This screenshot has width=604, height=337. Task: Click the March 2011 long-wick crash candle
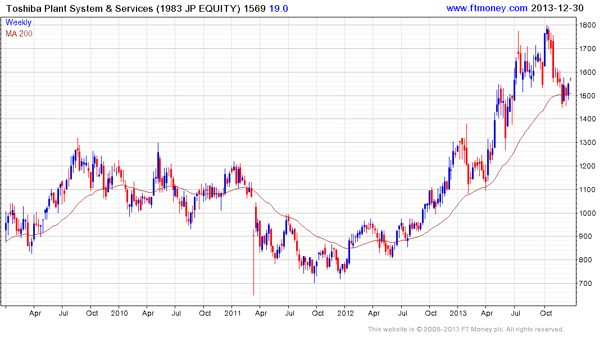click(254, 262)
